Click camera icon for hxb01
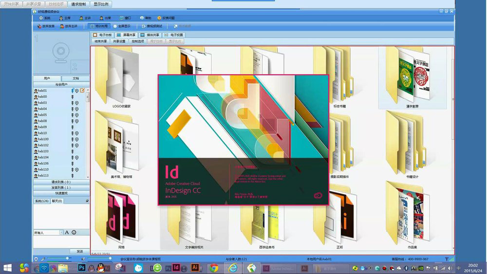The height and width of the screenshot is (274, 487). pos(77,91)
